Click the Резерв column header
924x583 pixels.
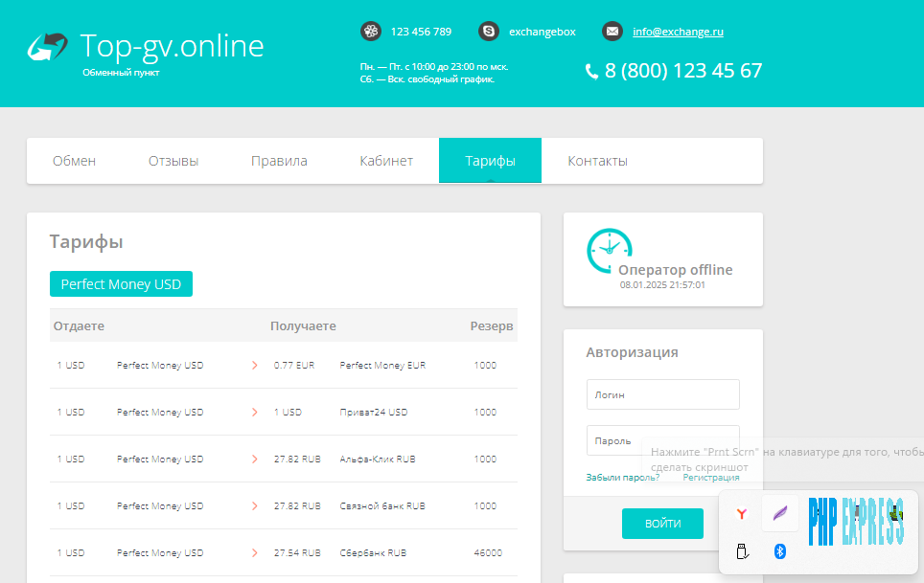tap(492, 325)
